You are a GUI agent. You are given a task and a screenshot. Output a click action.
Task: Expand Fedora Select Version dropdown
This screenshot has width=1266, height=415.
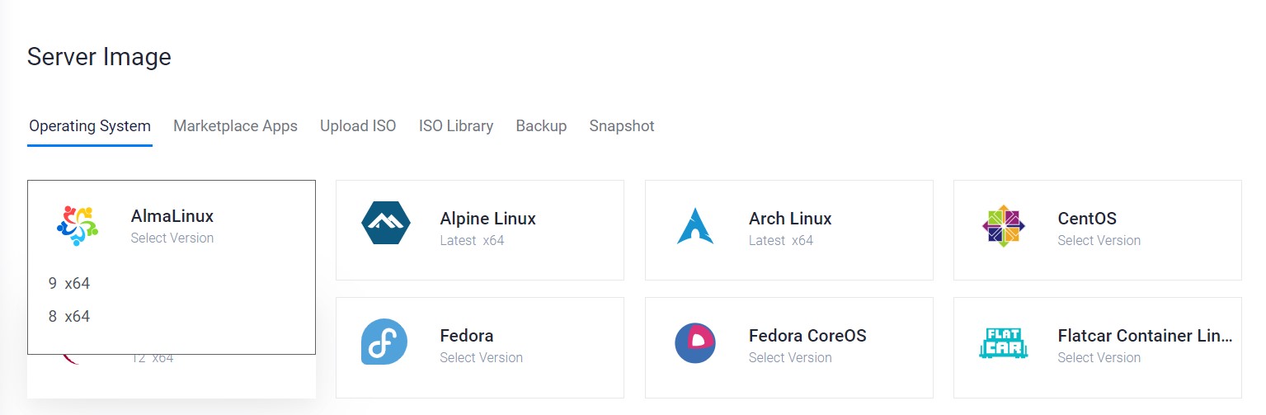click(482, 358)
